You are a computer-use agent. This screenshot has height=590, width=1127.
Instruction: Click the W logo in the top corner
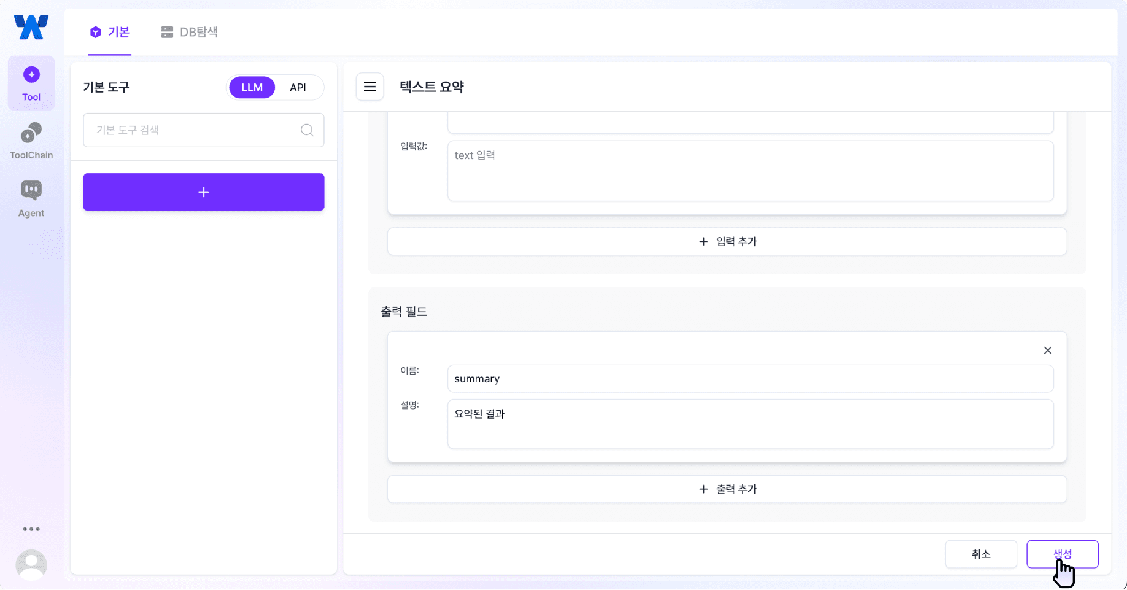click(31, 26)
